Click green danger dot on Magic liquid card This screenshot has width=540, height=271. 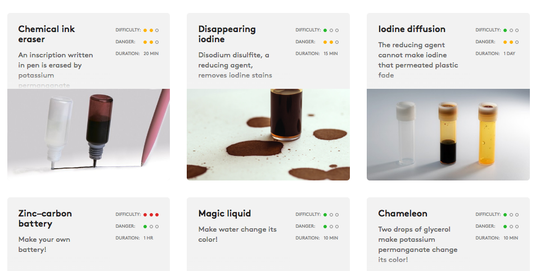[x=325, y=226]
